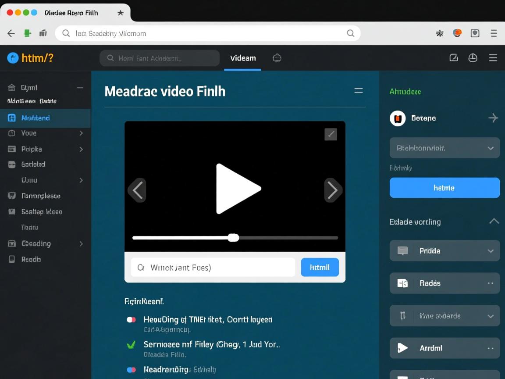The image size is (505, 379).
Task: Click the video progress slider handle
Action: pyautogui.click(x=233, y=238)
